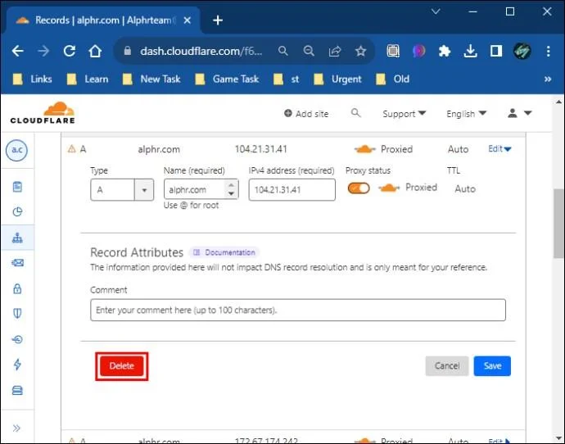
Task: Click the scrollbar up arrow
Action: (x=558, y=102)
